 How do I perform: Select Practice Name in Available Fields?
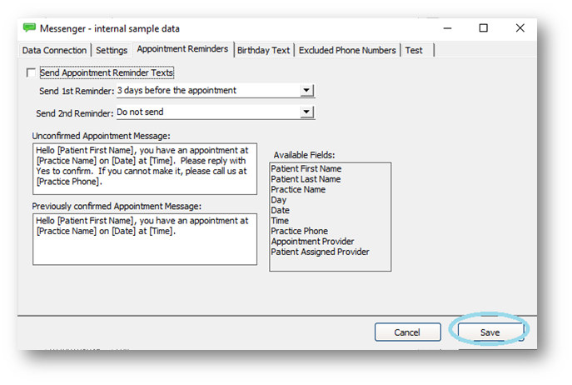click(298, 189)
